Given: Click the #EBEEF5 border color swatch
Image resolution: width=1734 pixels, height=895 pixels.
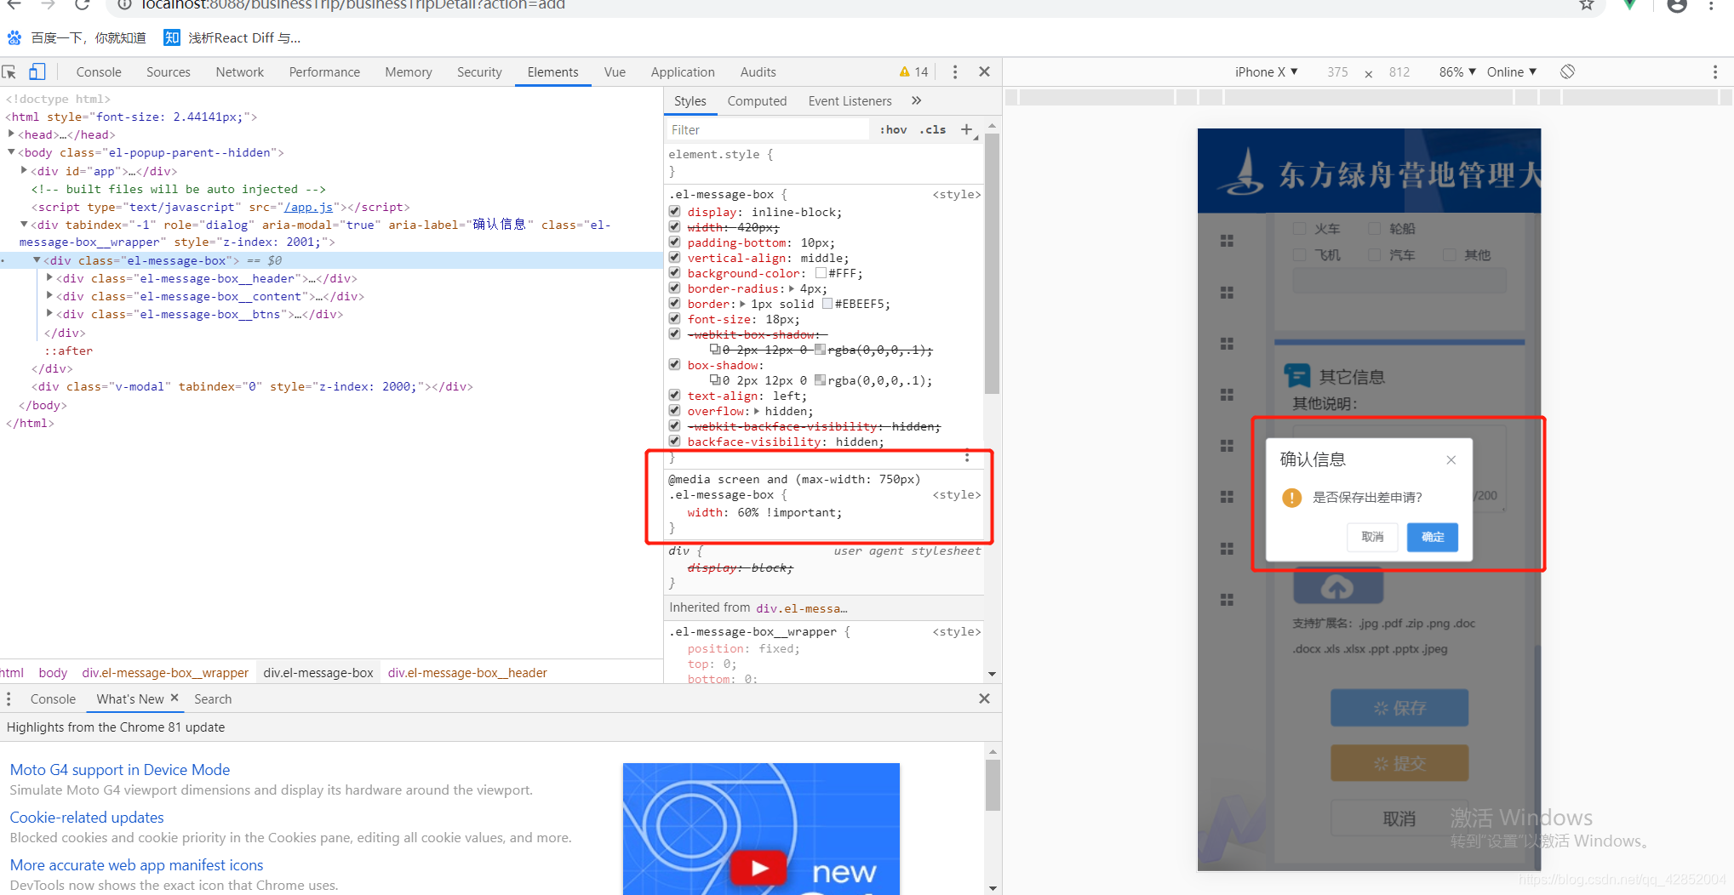Looking at the screenshot, I should coord(827,304).
